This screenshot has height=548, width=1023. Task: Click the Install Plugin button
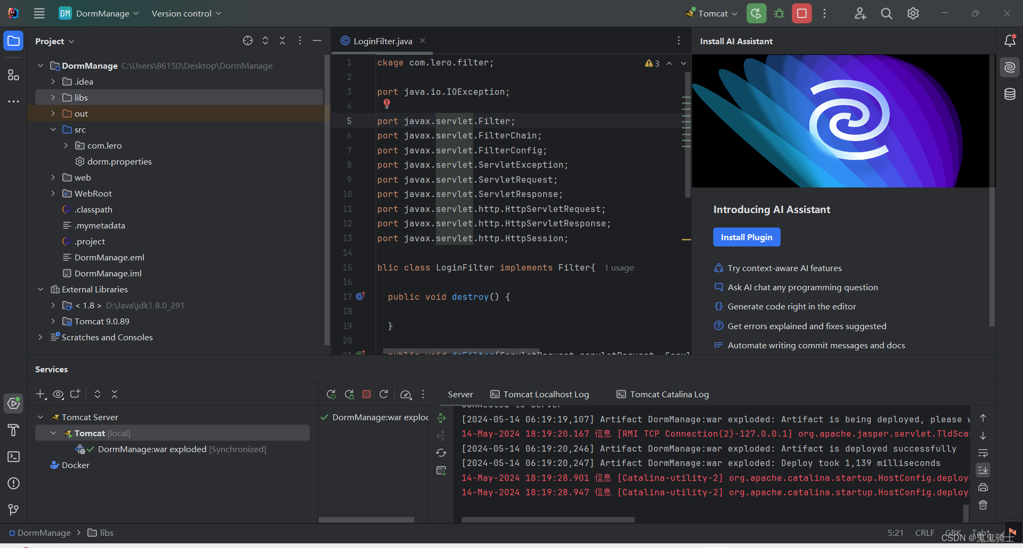[x=746, y=237]
